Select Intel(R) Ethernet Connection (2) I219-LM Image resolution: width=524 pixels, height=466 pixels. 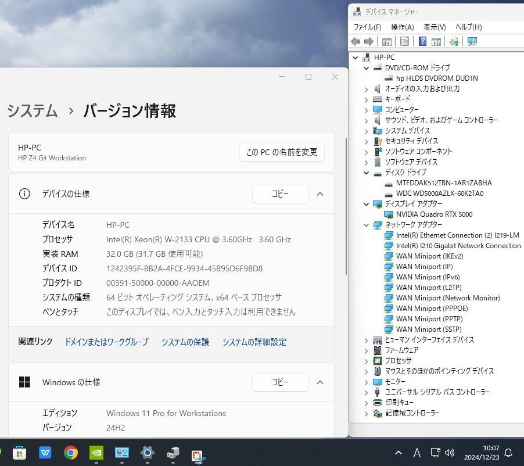point(457,235)
